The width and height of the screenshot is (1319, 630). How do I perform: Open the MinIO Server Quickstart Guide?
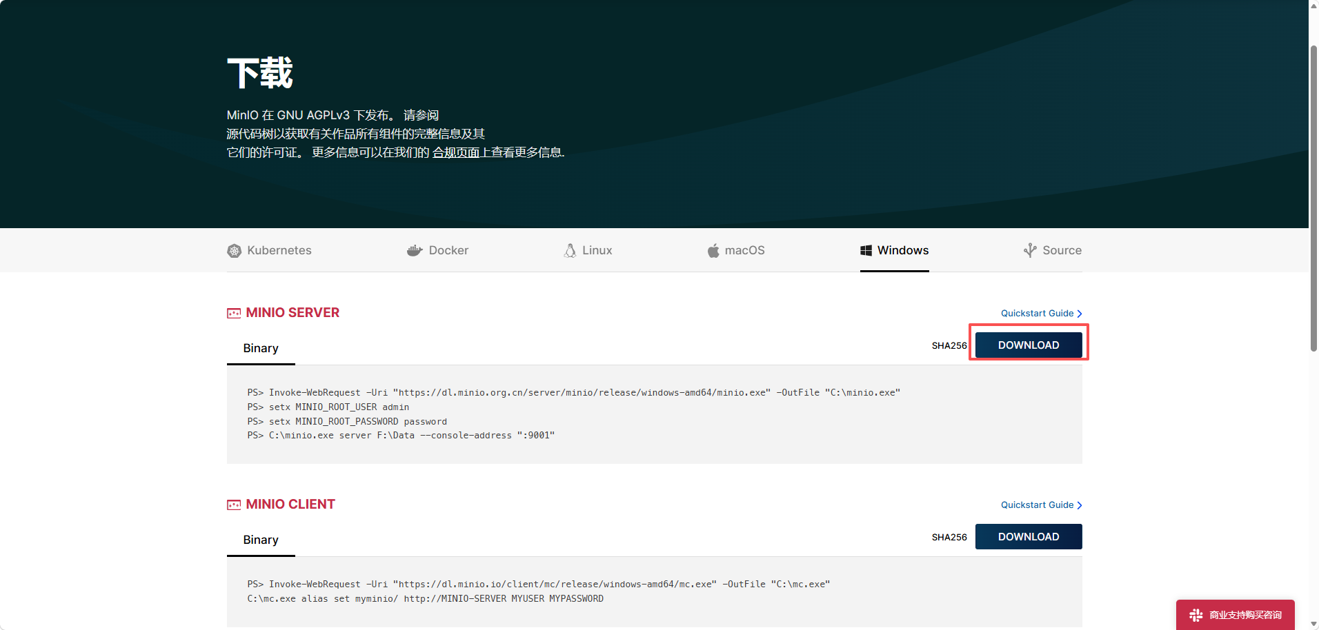(x=1041, y=314)
